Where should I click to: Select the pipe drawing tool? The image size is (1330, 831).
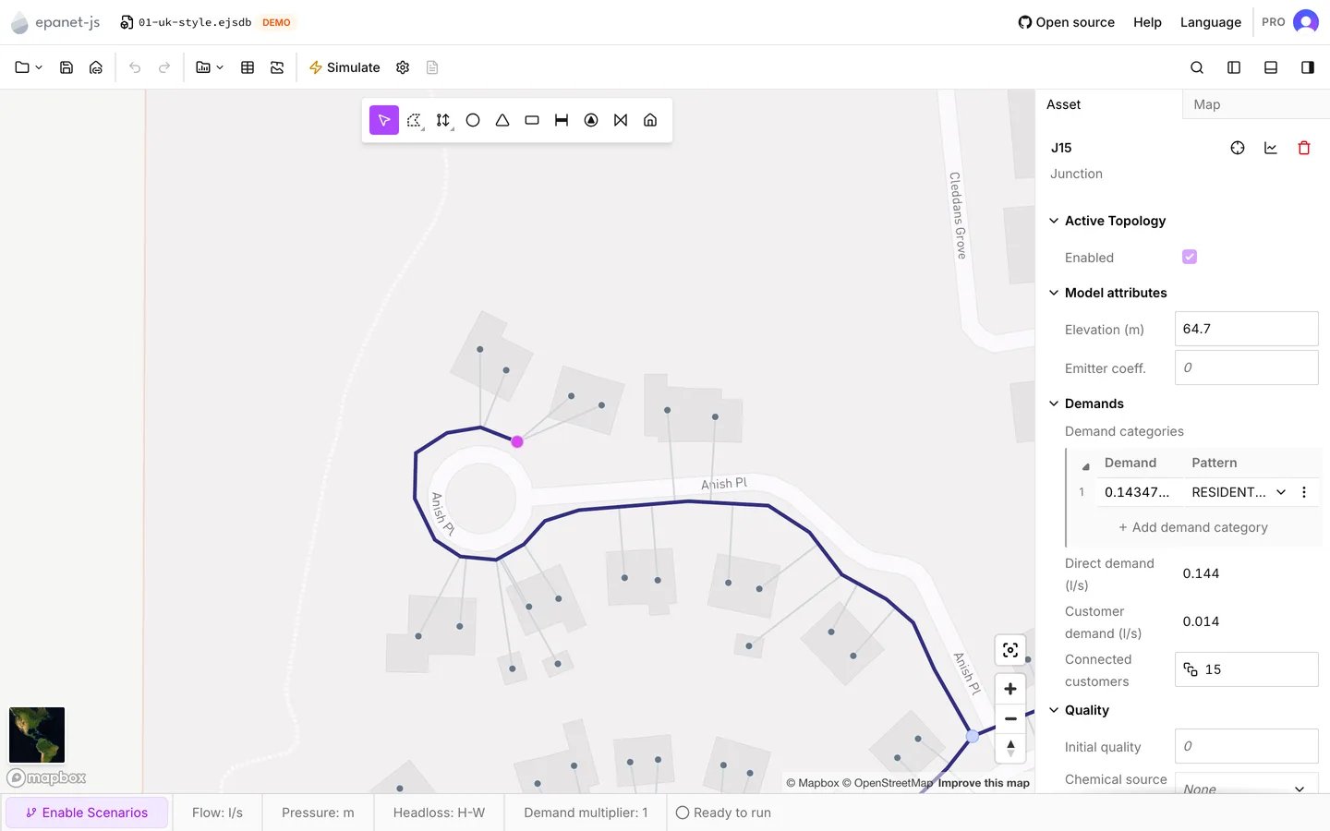click(562, 120)
